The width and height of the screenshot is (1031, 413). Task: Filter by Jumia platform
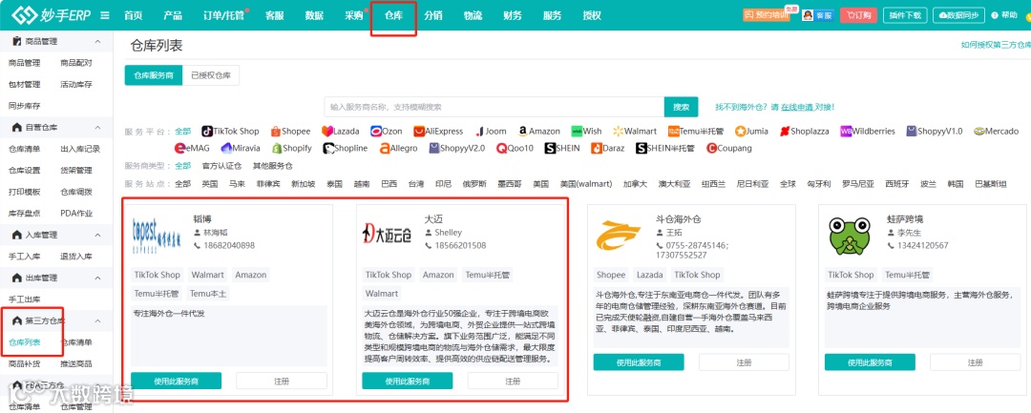(751, 132)
